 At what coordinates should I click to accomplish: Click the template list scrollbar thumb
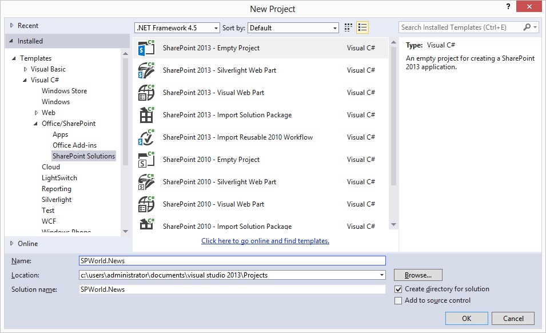[393, 116]
